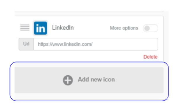Click the Url prefix label
Viewport: 186px width, 108px height.
26,44
